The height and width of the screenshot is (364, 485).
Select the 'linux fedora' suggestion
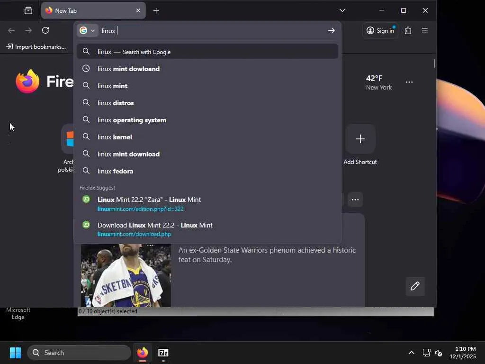click(x=207, y=171)
